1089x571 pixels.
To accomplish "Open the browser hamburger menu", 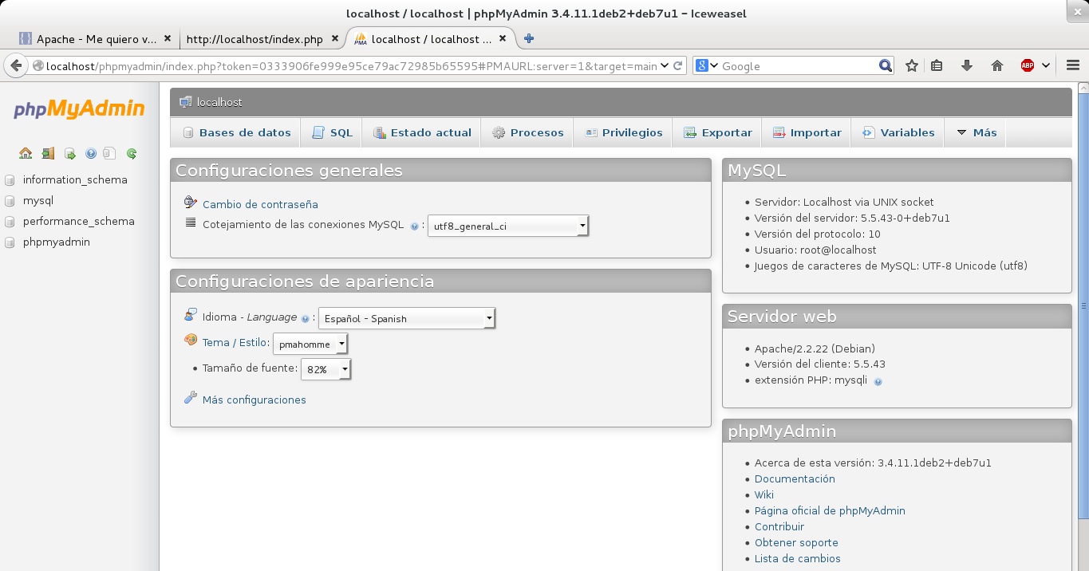I will pos(1072,66).
